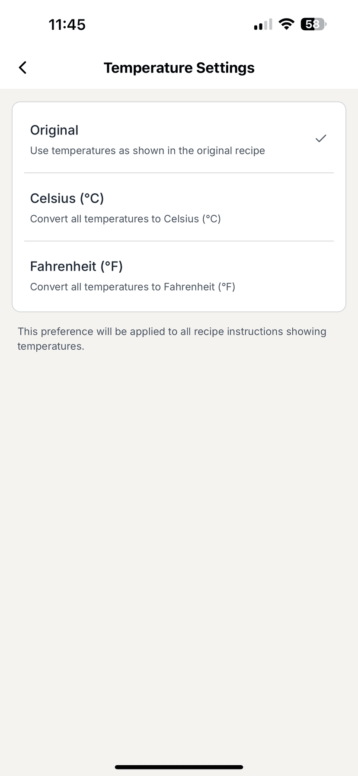Tap the checkmark beside Original
358x776 pixels.
click(320, 139)
